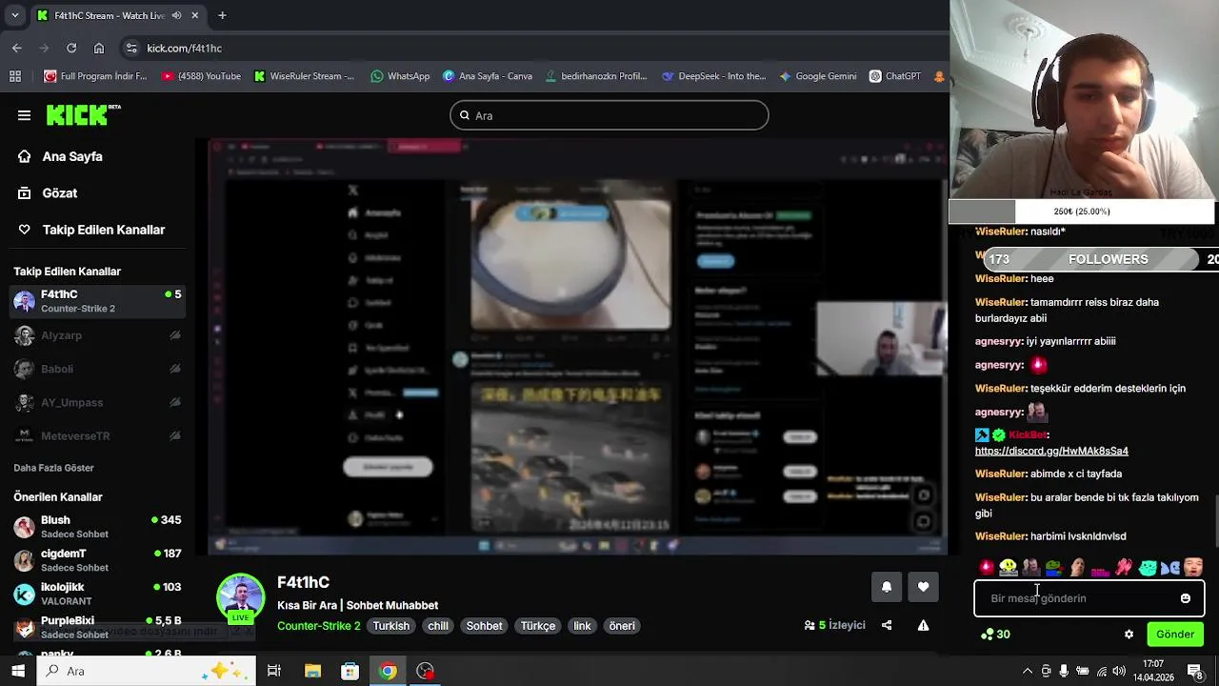Screen dimensions: 1219x686
Task: Expand Daha Fazla Göster list
Action: pyautogui.click(x=53, y=468)
